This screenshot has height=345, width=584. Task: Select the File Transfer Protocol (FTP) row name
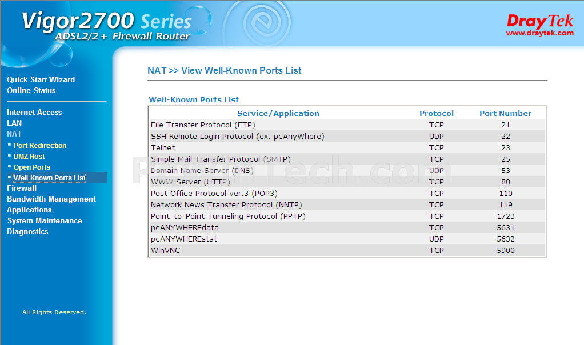click(203, 125)
